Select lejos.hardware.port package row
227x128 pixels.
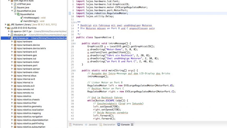point(27,65)
